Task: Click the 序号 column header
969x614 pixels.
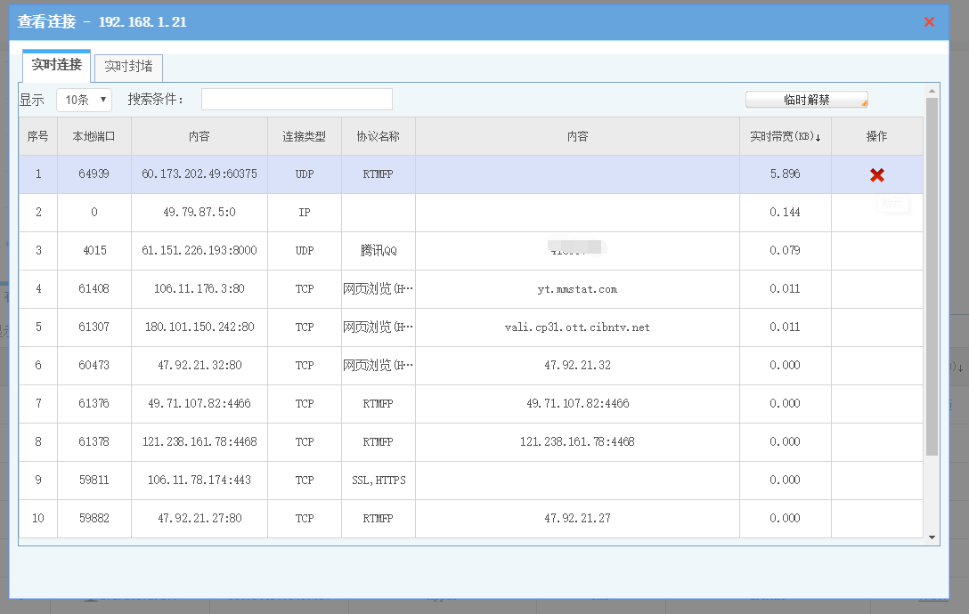Action: pyautogui.click(x=38, y=137)
